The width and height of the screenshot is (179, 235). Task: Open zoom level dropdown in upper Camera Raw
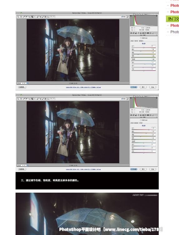tap(27, 83)
